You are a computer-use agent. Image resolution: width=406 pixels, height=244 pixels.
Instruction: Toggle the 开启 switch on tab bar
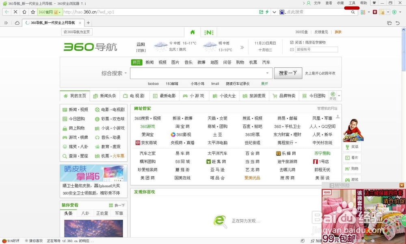[333, 96]
